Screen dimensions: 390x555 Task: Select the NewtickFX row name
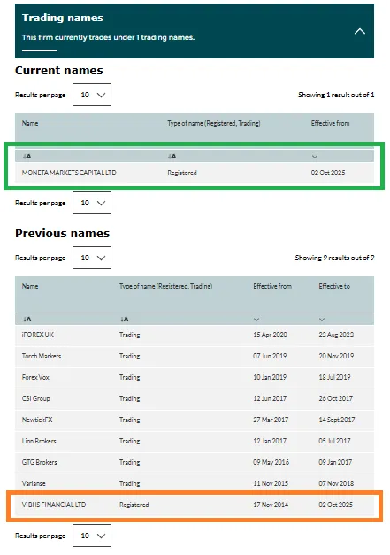(37, 420)
